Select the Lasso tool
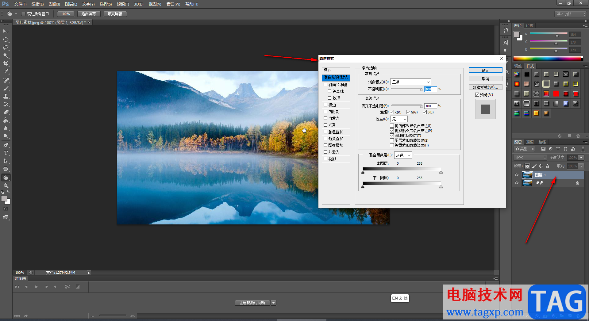 click(6, 48)
